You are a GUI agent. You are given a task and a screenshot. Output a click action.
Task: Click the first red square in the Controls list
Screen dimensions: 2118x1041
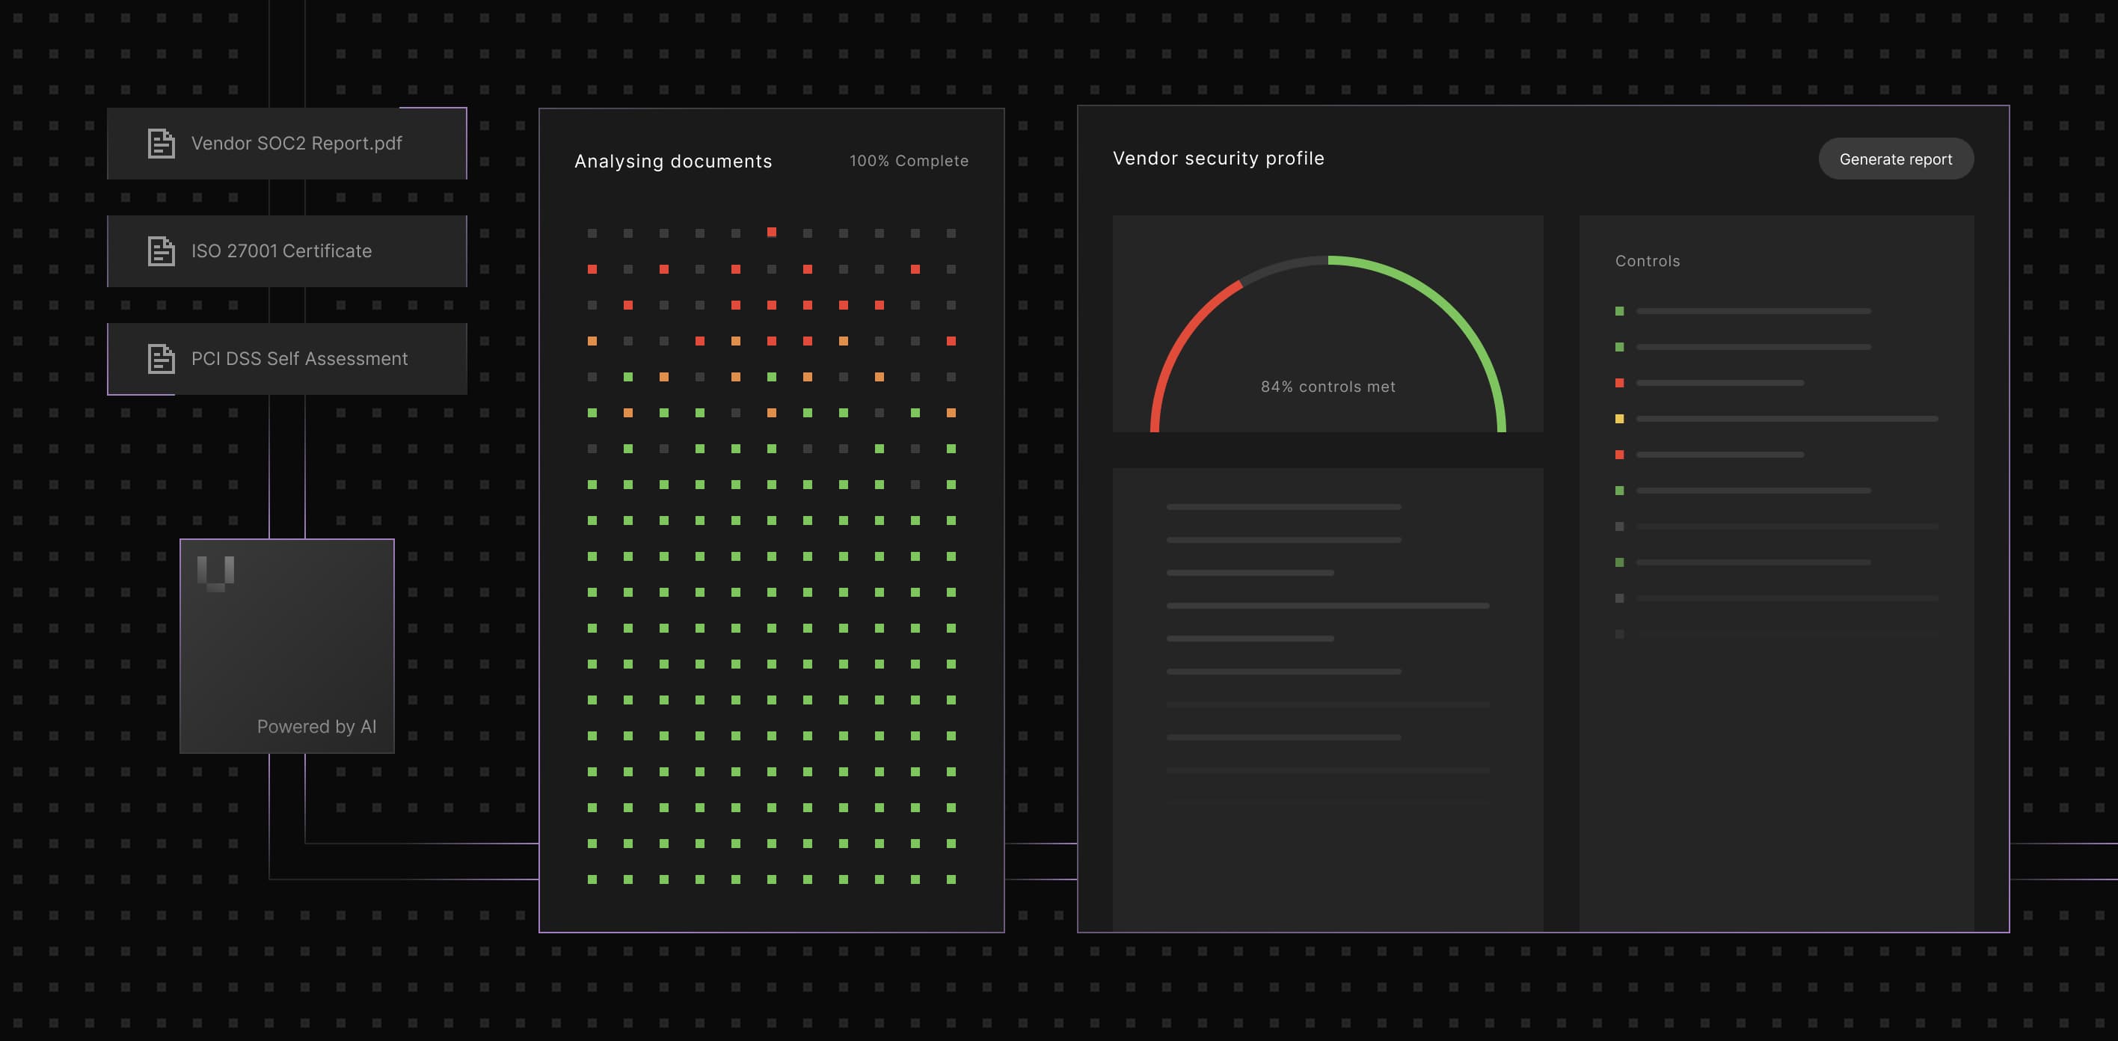click(x=1619, y=383)
